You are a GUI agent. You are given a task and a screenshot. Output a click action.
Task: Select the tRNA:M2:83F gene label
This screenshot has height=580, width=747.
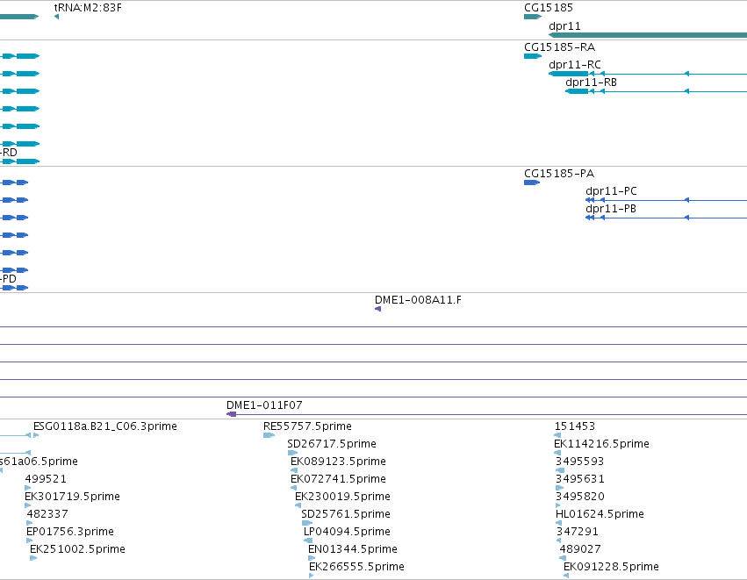tap(88, 8)
